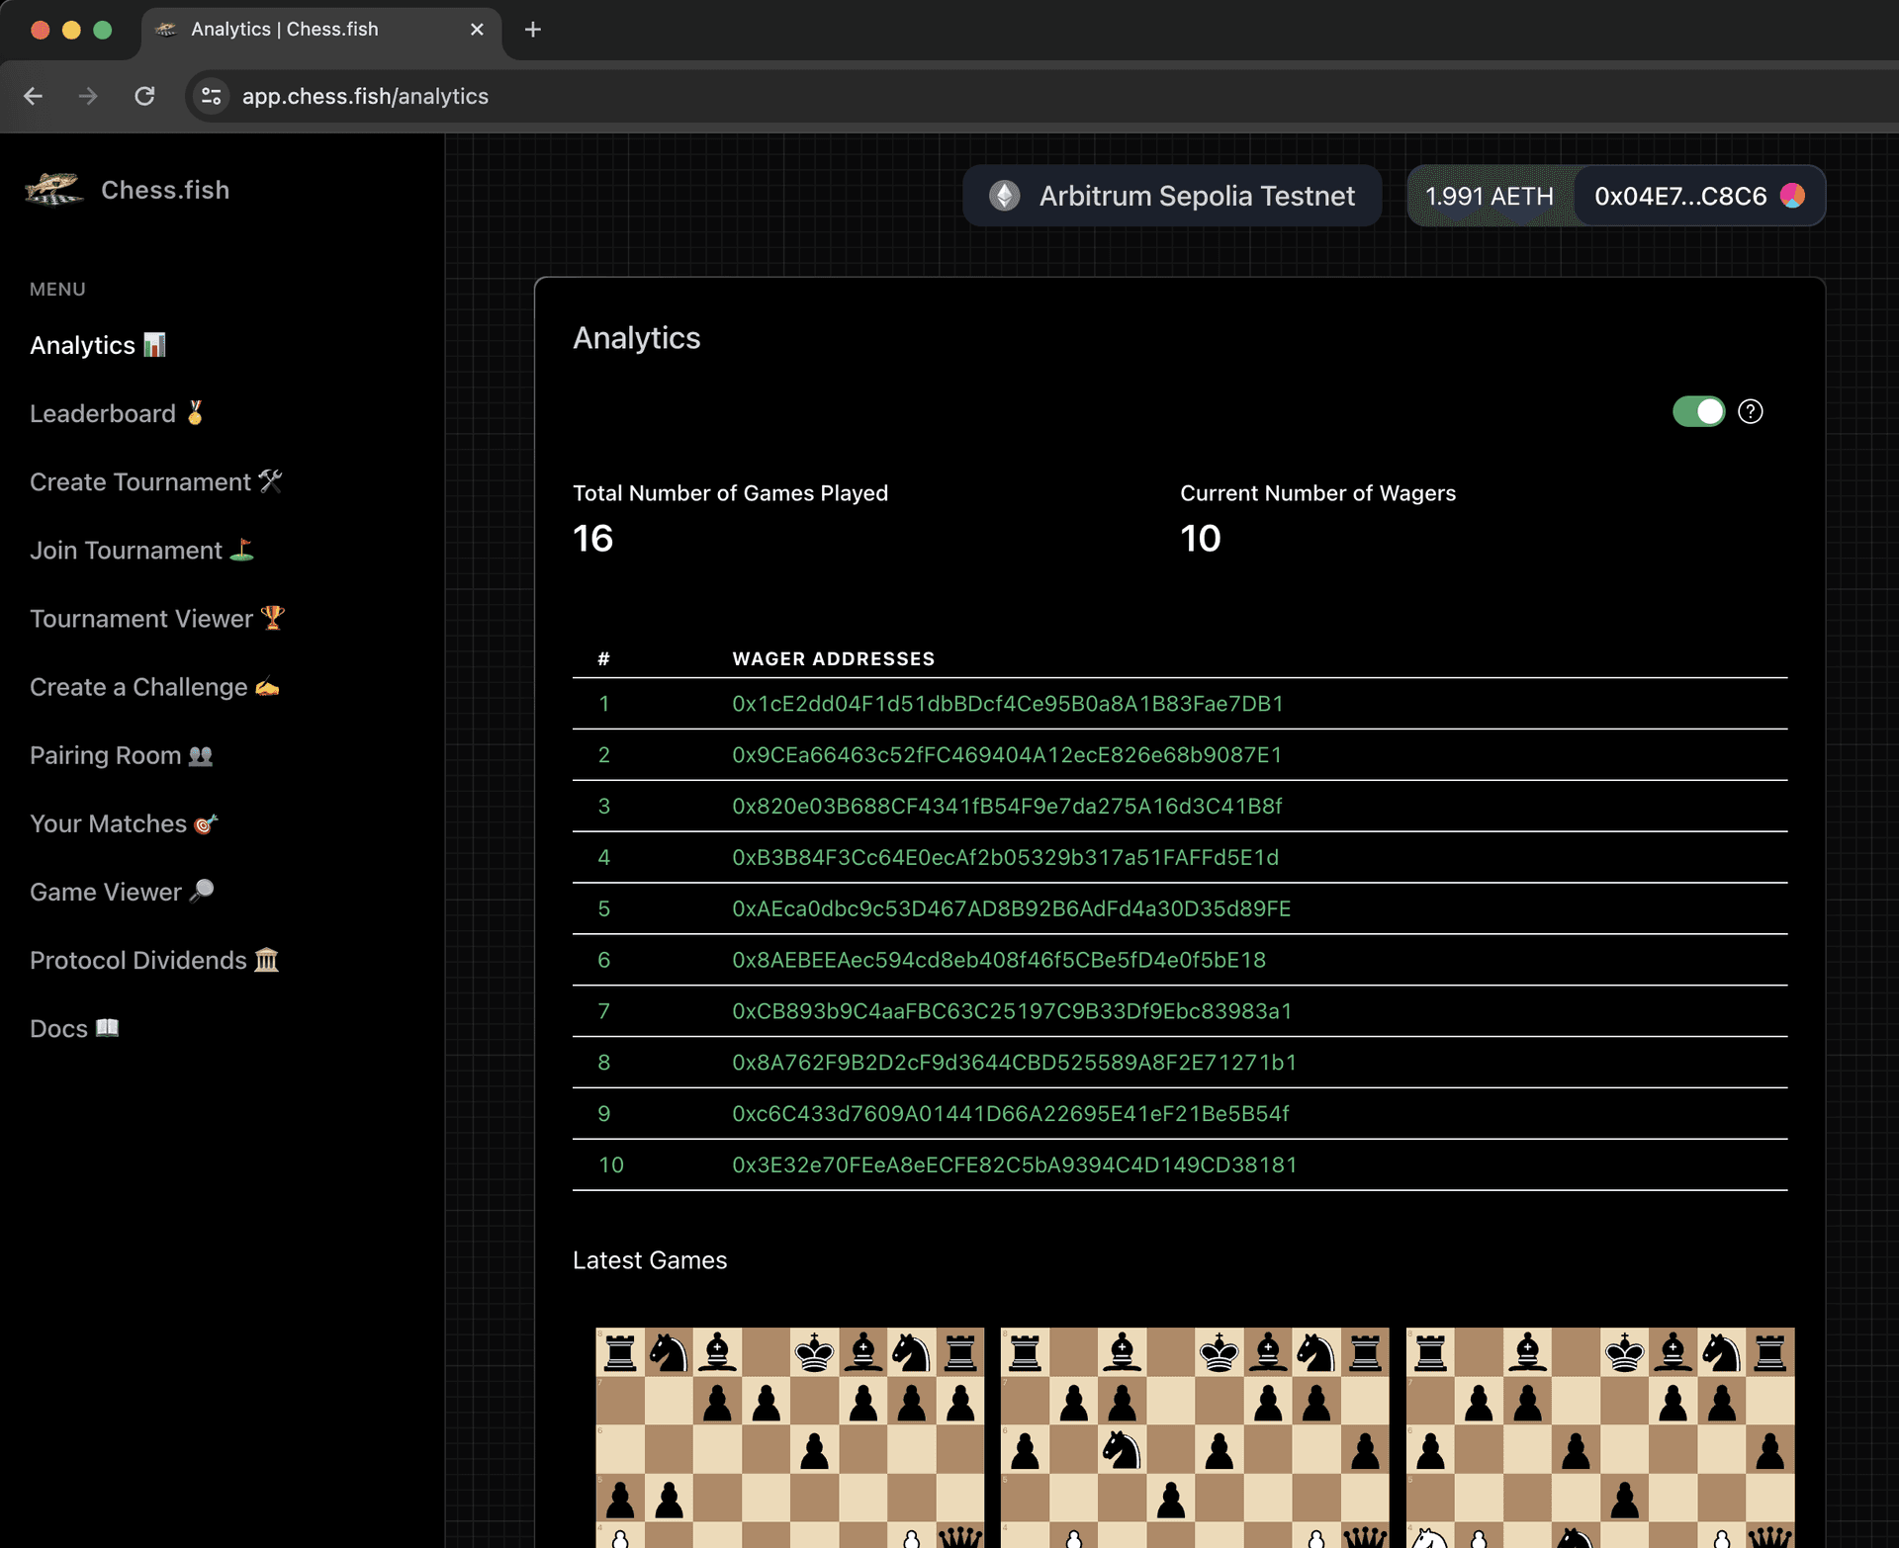Open Protocol Dividends page
Image resolution: width=1899 pixels, height=1548 pixels.
(154, 960)
